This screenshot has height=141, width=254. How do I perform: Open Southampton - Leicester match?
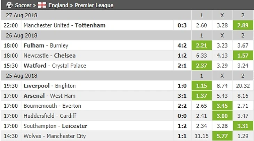point(55,126)
